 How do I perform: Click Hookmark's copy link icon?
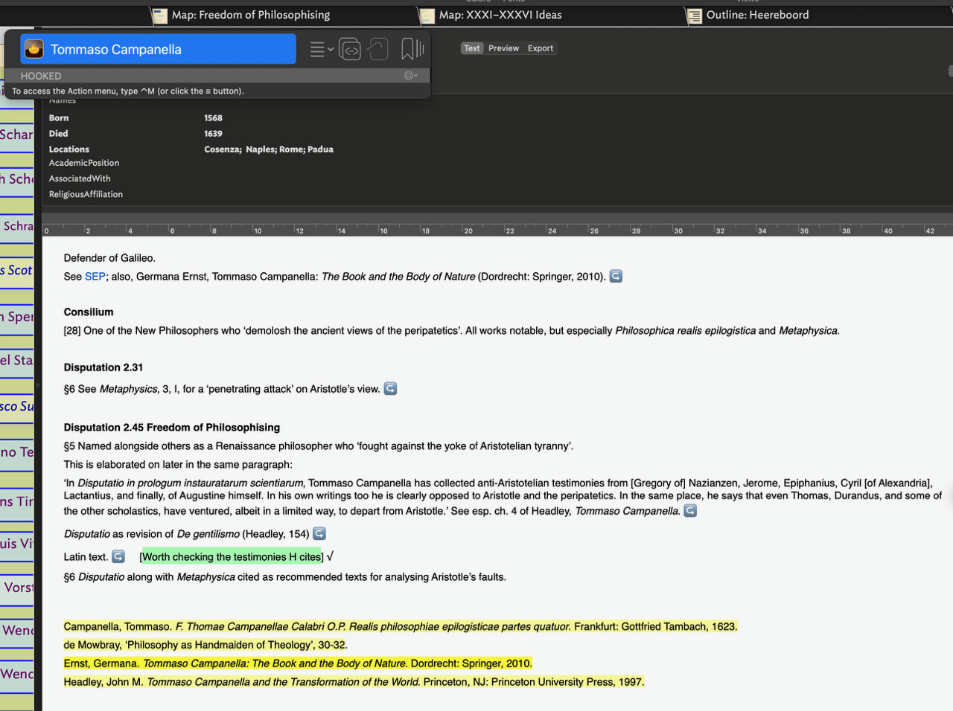350,49
